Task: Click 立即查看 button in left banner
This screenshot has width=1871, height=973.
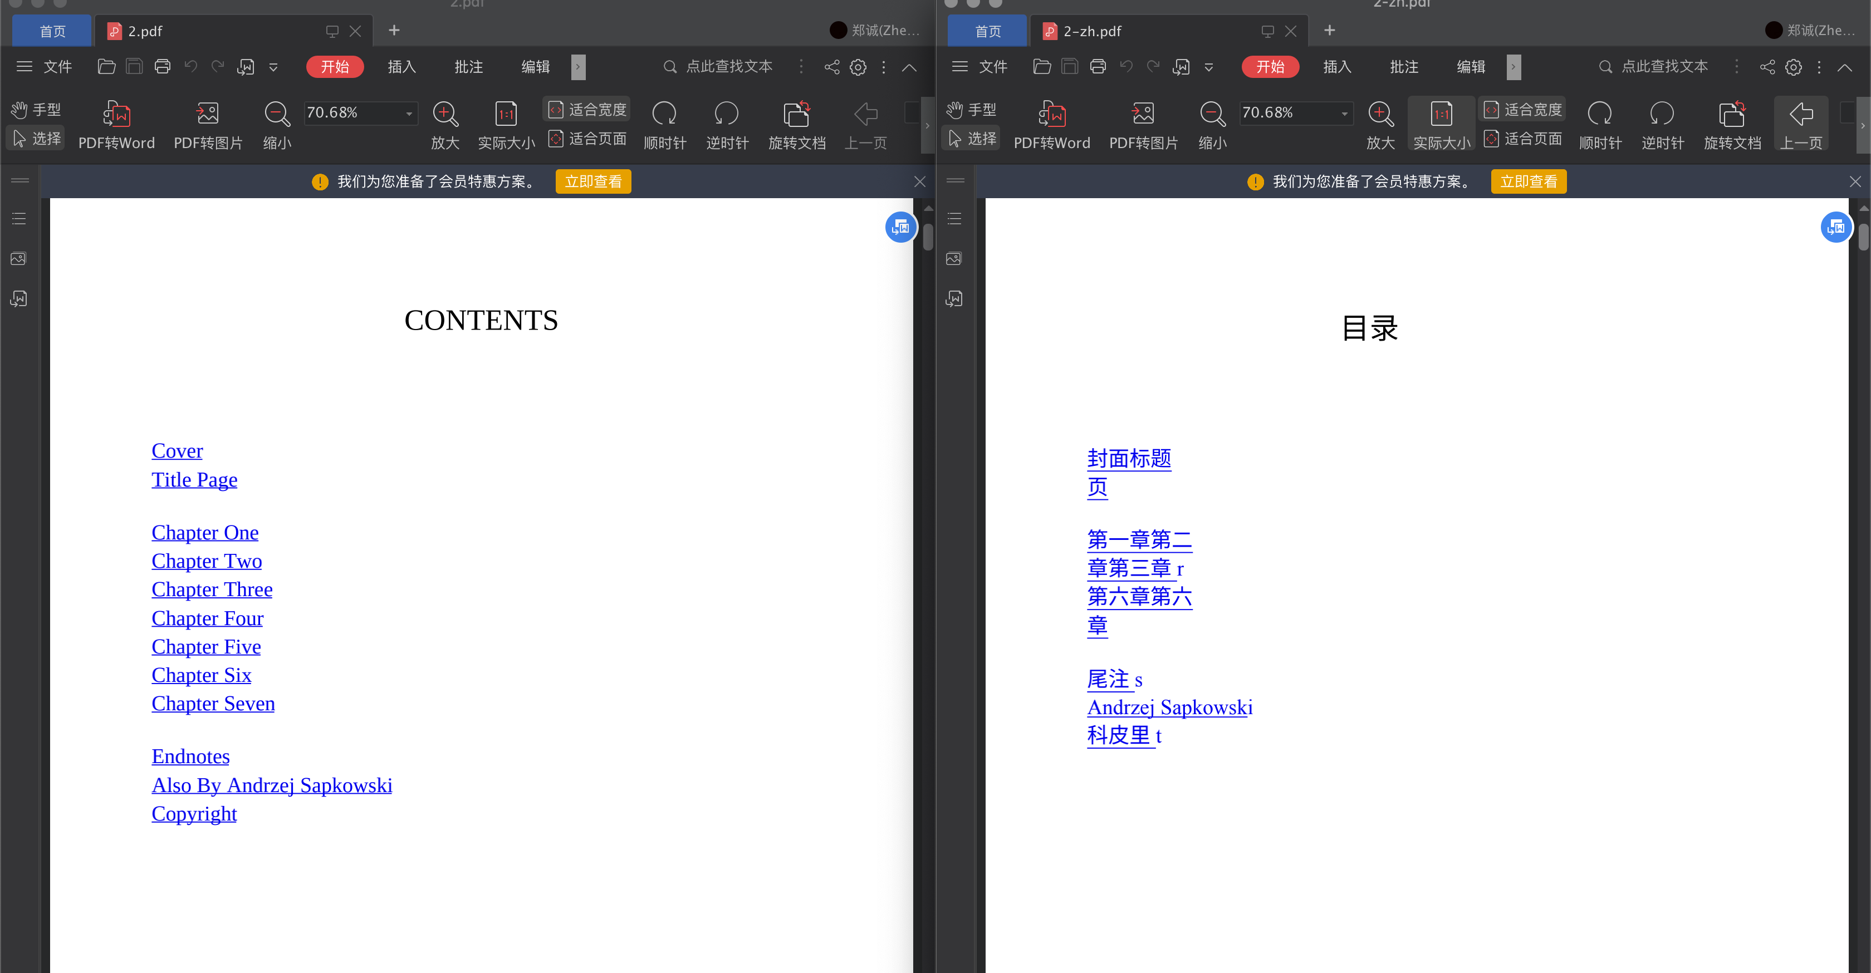Action: [592, 181]
